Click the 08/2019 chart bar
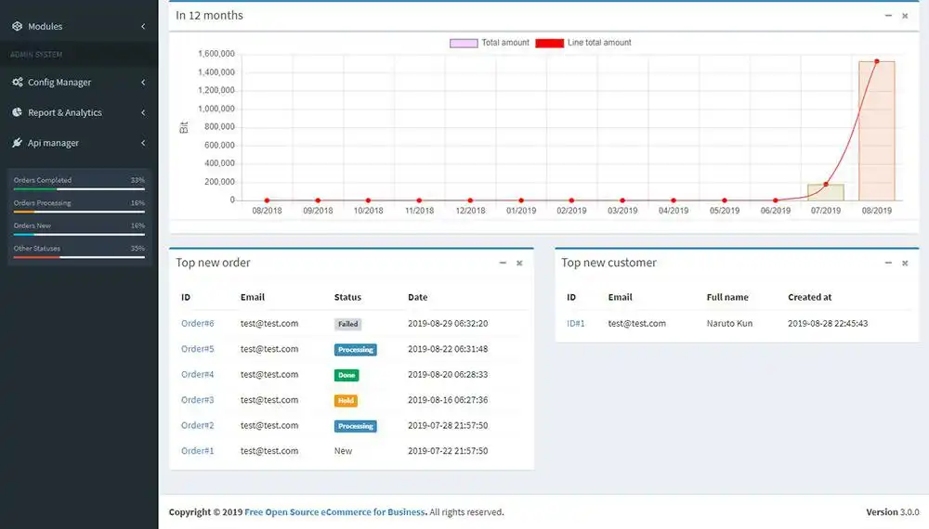 [877, 131]
